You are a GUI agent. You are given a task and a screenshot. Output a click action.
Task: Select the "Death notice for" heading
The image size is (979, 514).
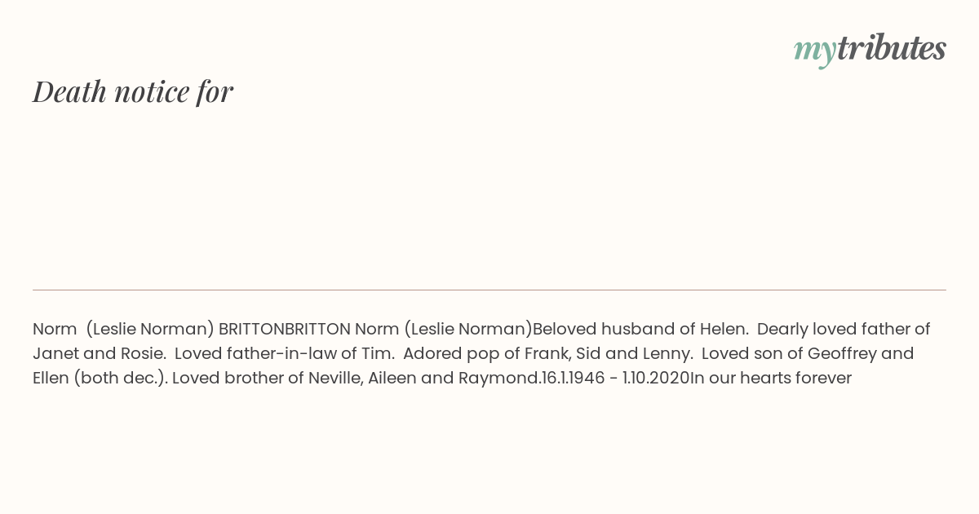[133, 91]
